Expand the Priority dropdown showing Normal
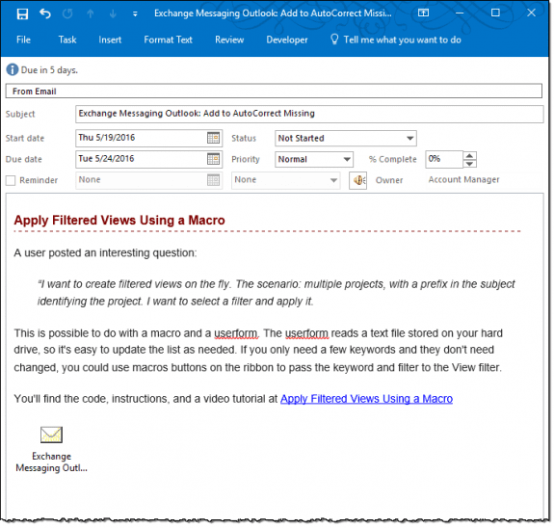This screenshot has width=554, height=528. pyautogui.click(x=347, y=159)
